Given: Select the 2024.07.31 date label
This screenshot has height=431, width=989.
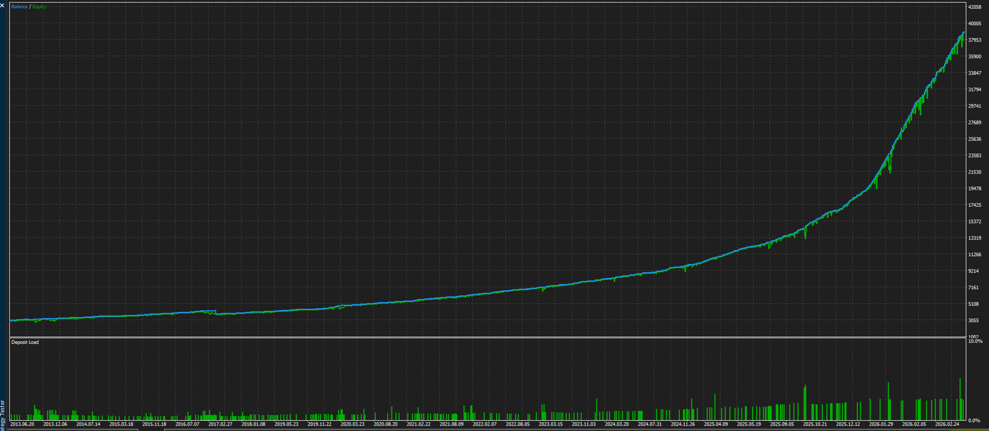Looking at the screenshot, I should (650, 424).
